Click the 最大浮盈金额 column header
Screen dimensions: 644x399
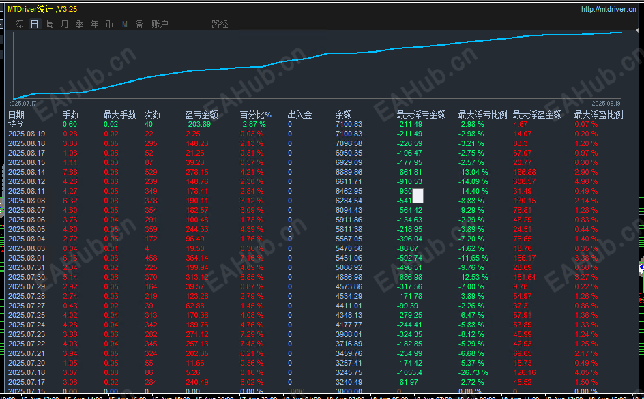click(x=537, y=115)
